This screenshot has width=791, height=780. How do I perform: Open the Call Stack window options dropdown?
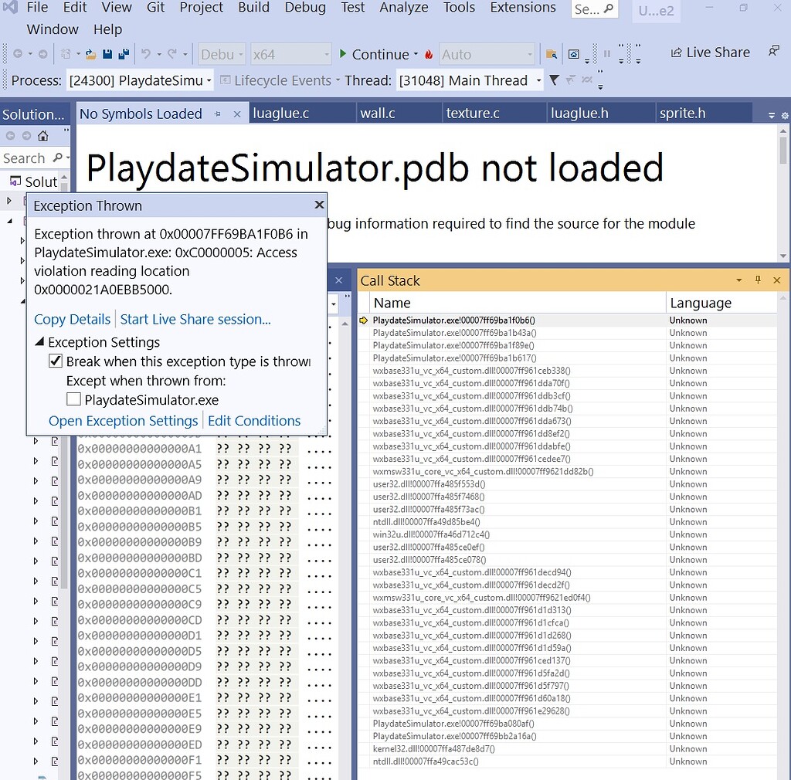[x=739, y=280]
